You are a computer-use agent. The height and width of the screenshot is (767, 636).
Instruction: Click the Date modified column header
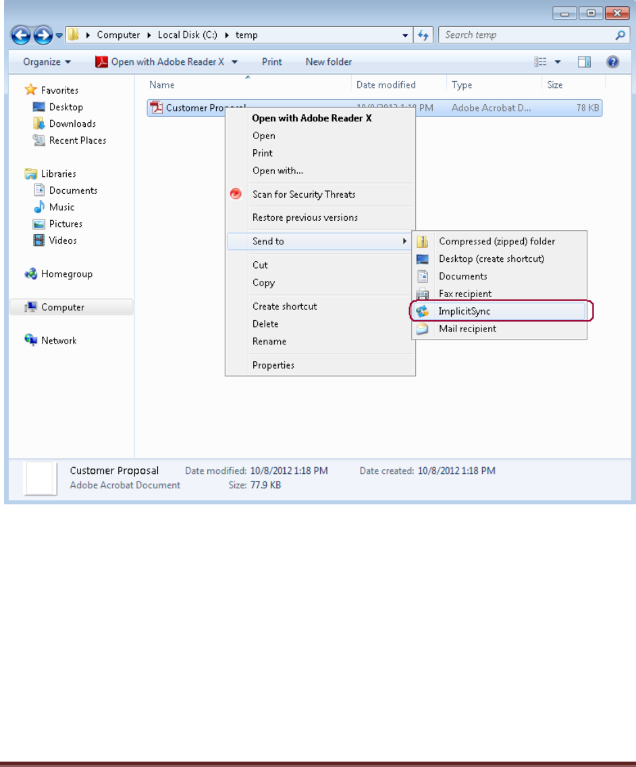point(386,85)
